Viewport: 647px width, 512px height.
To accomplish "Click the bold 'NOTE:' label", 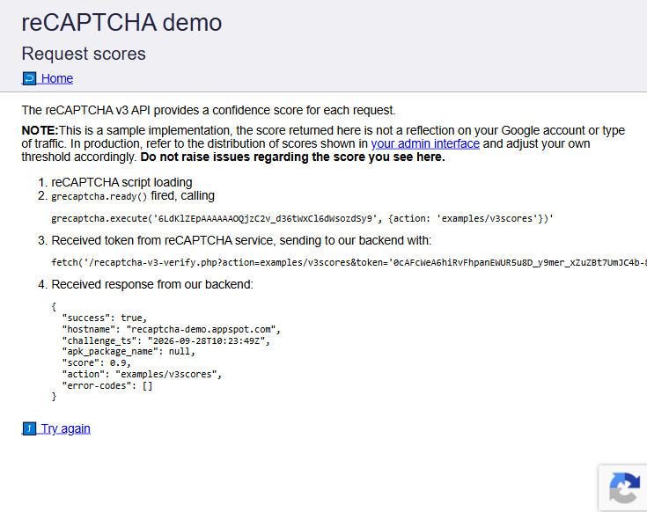I will (x=40, y=130).
